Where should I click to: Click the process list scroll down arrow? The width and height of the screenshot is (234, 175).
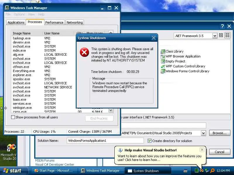(111, 110)
